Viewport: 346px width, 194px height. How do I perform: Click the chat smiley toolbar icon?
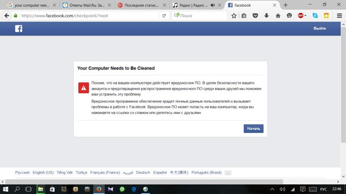coord(289,16)
